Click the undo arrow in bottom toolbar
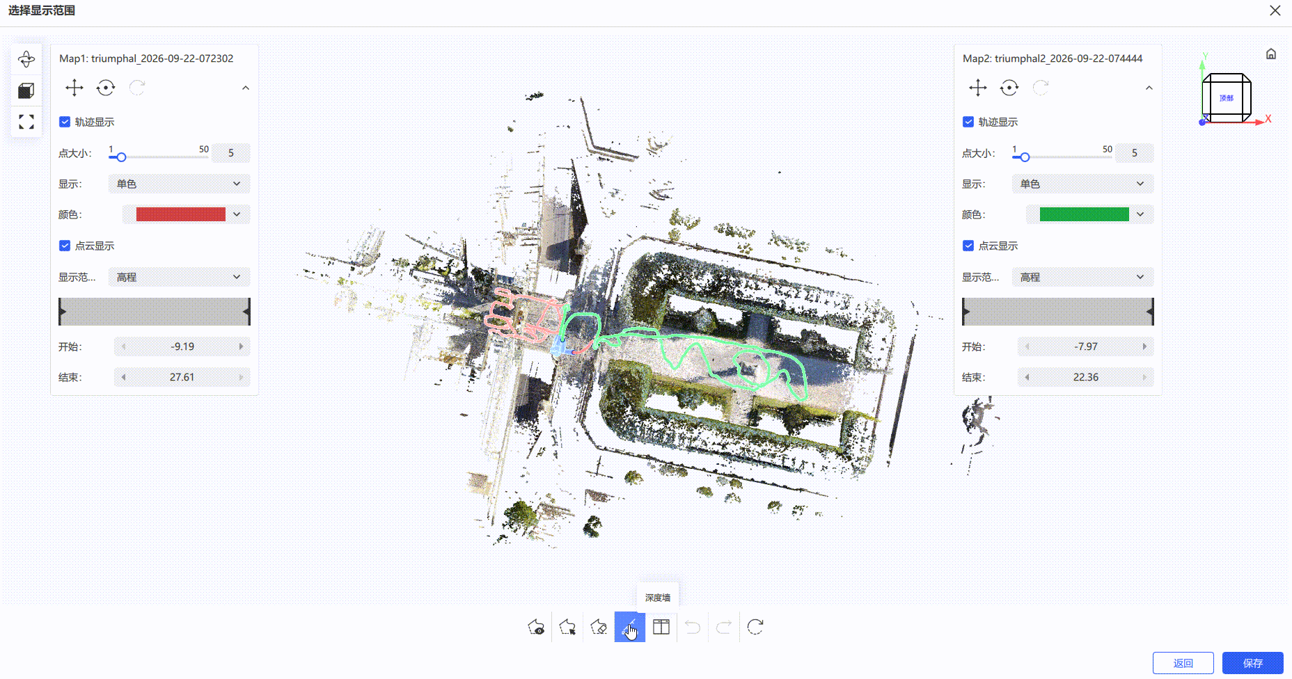1292x679 pixels. [693, 627]
